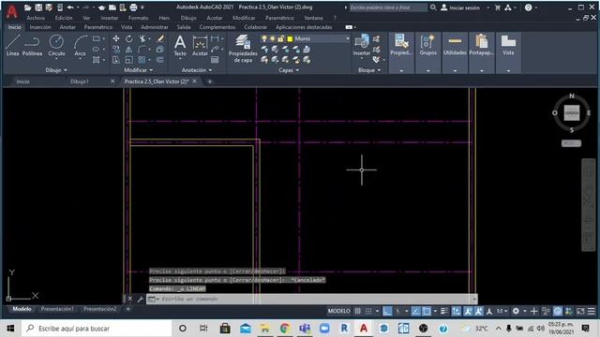Close the Dibujo1 document tab
This screenshot has height=337, width=600.
point(112,81)
